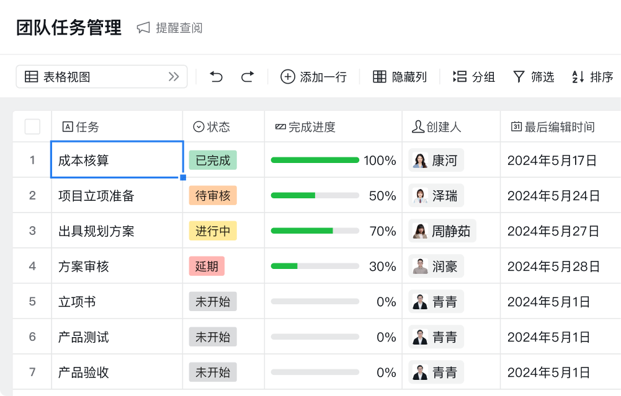Click date 2024年5月28日 cell
The height and width of the screenshot is (396, 621).
560,266
